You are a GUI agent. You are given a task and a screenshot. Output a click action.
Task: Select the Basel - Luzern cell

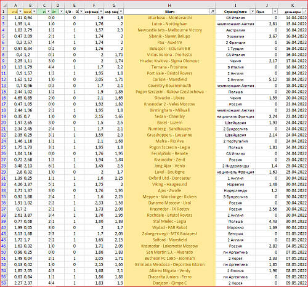click(169, 123)
